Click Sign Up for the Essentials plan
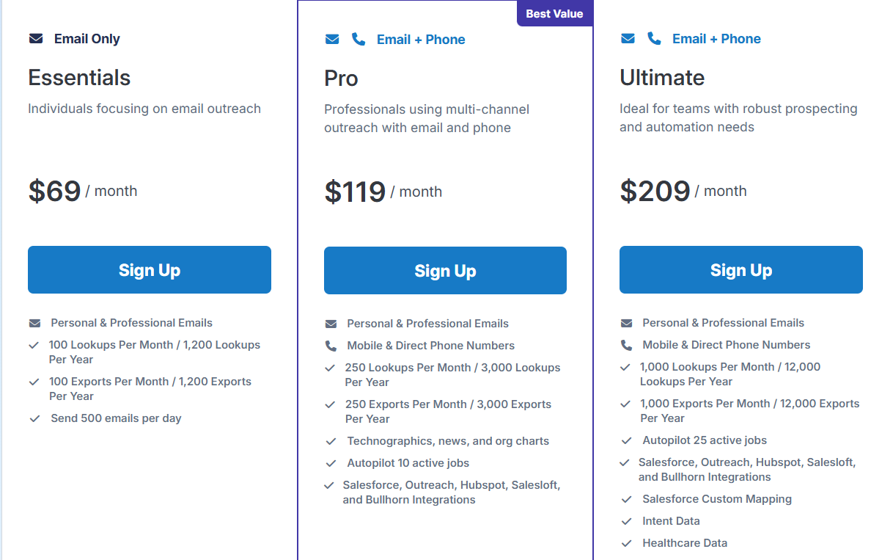 pyautogui.click(x=149, y=269)
